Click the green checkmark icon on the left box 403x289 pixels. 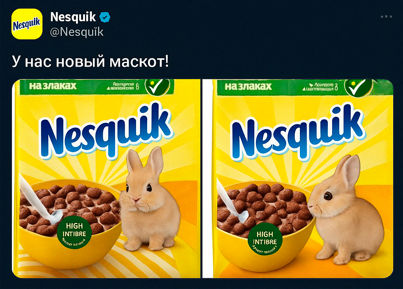pos(157,86)
